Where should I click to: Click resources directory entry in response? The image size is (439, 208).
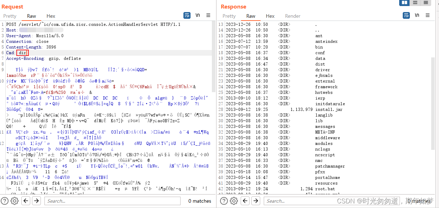(x=326, y=183)
